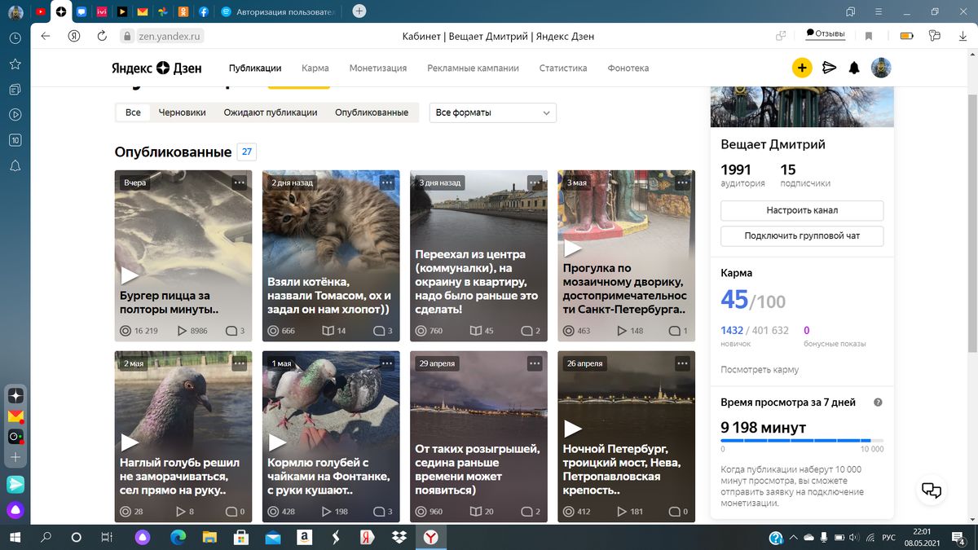Open Dropbox from the taskbar
Viewport: 978px width, 550px height.
tap(399, 537)
